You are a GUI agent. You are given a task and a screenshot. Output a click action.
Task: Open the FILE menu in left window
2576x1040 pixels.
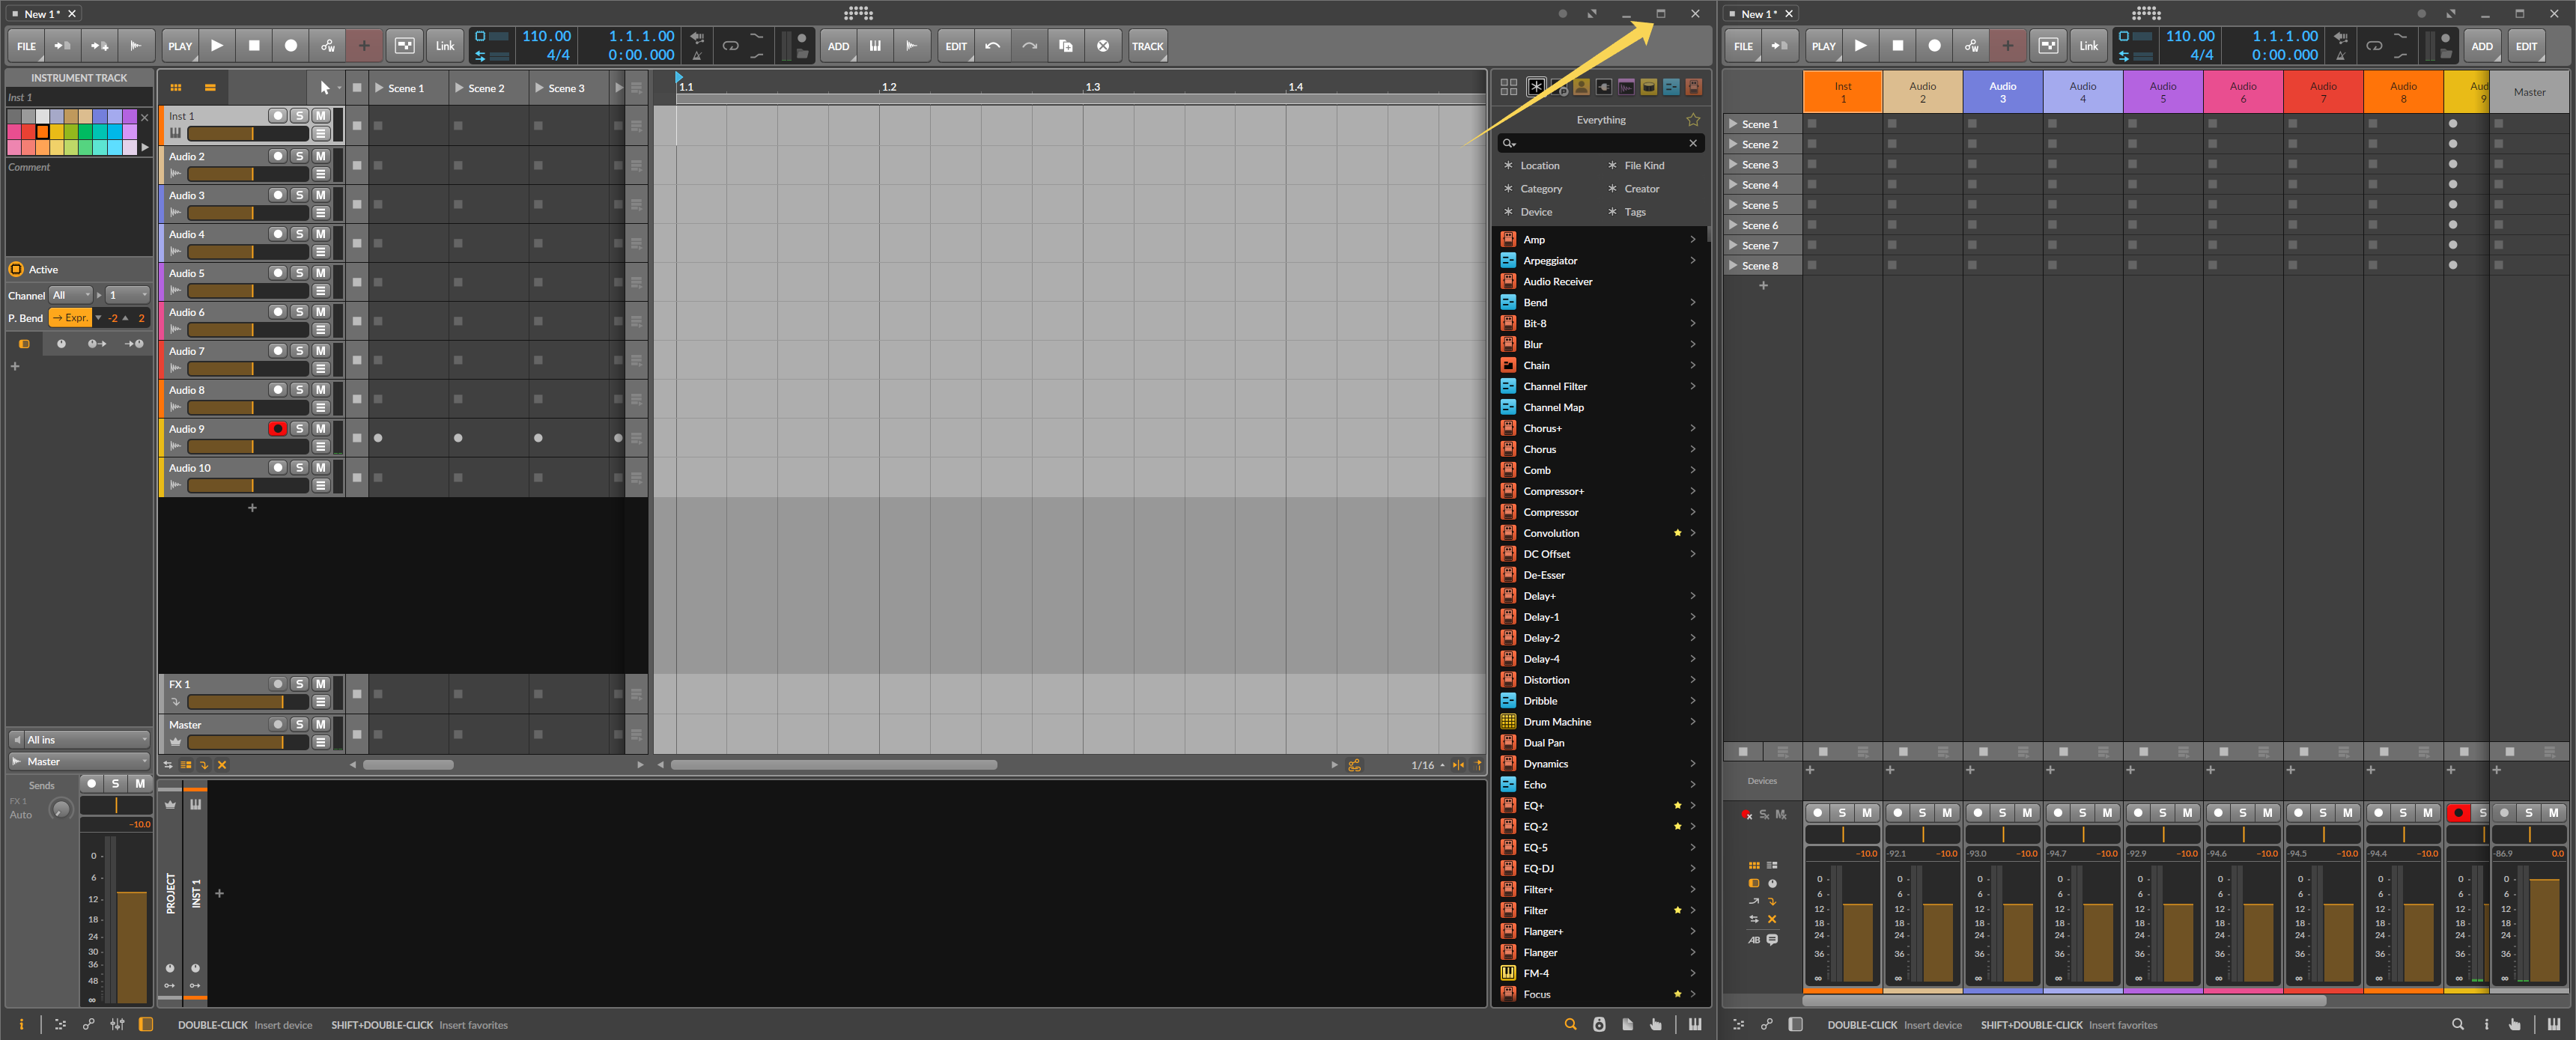[x=26, y=46]
